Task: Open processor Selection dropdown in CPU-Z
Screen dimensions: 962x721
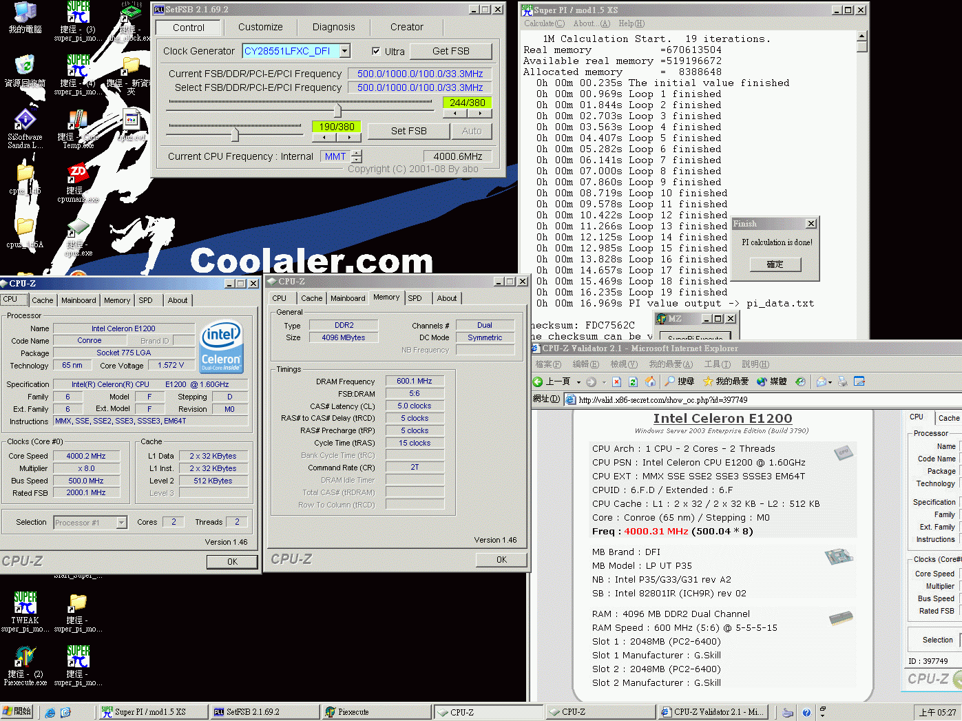Action: [x=121, y=523]
